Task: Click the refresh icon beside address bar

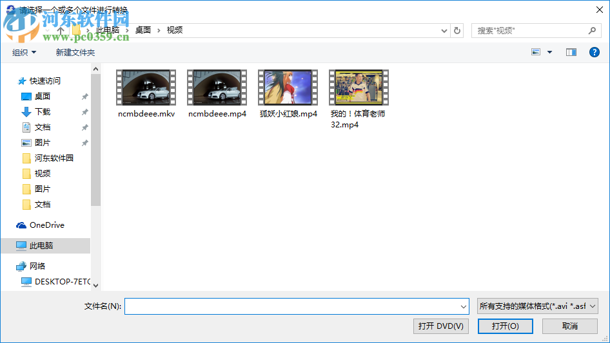Action: click(457, 30)
